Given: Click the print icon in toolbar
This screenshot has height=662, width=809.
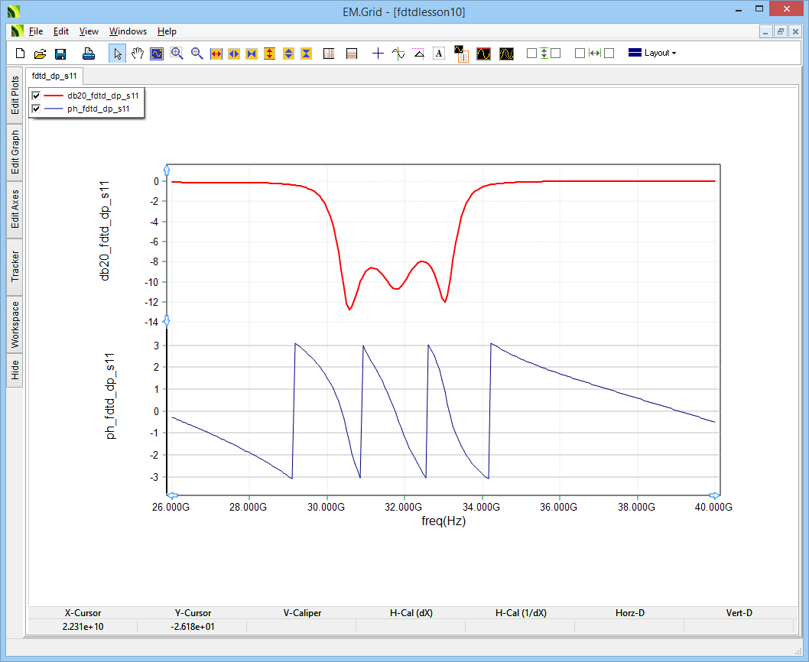Looking at the screenshot, I should 89,54.
